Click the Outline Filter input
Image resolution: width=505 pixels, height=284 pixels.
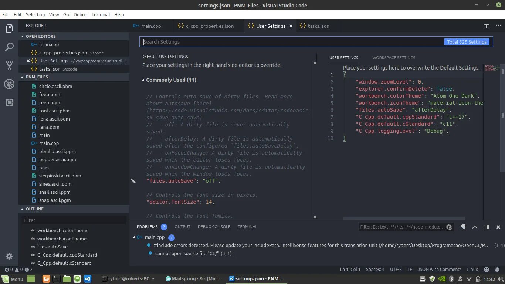(x=74, y=220)
